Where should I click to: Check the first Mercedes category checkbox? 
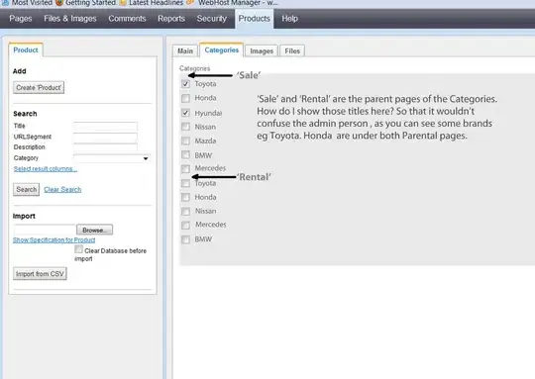(x=185, y=168)
